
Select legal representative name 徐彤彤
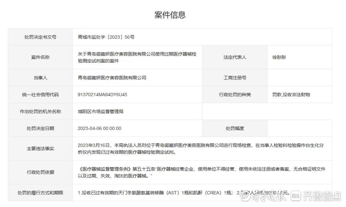pos(279,57)
